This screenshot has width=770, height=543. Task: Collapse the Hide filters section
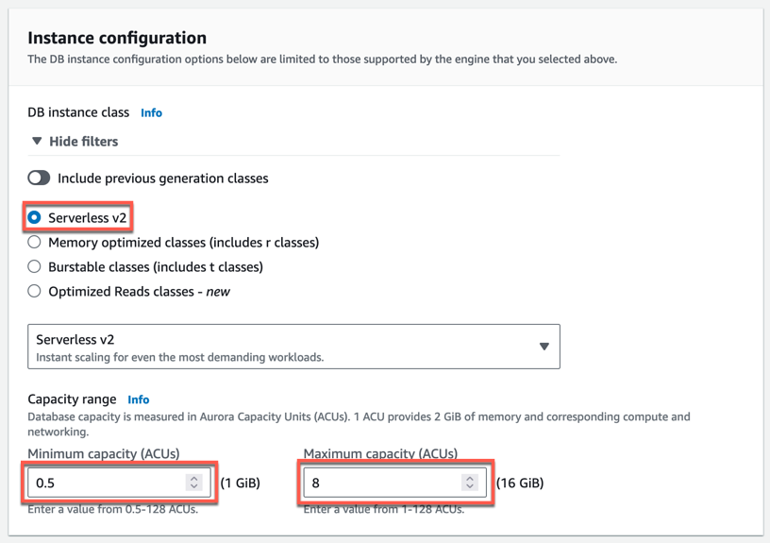pyautogui.click(x=83, y=142)
